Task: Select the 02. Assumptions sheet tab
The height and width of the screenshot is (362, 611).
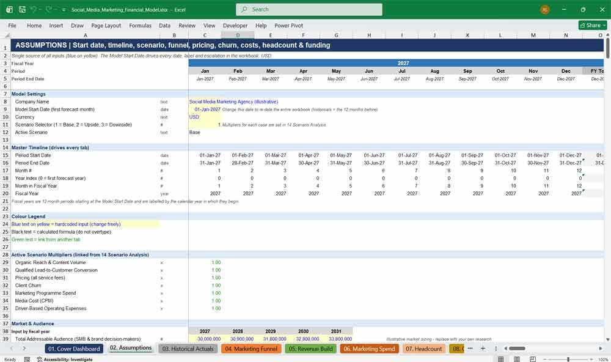Action: coord(131,348)
